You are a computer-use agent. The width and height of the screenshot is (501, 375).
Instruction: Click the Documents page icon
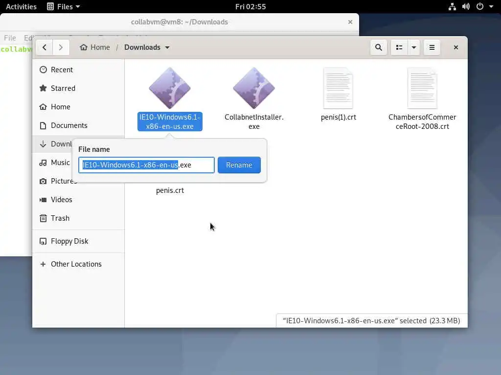pos(43,125)
